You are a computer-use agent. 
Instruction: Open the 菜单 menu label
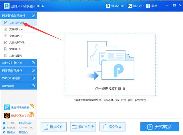point(154,6)
